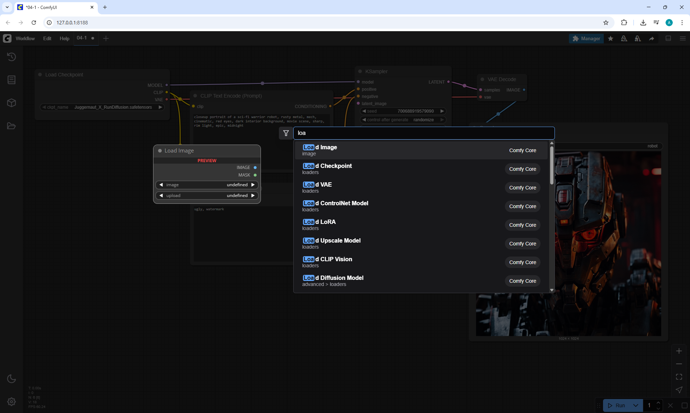Click right arrow on image undefined selector
The image size is (690, 413).
tap(253, 185)
